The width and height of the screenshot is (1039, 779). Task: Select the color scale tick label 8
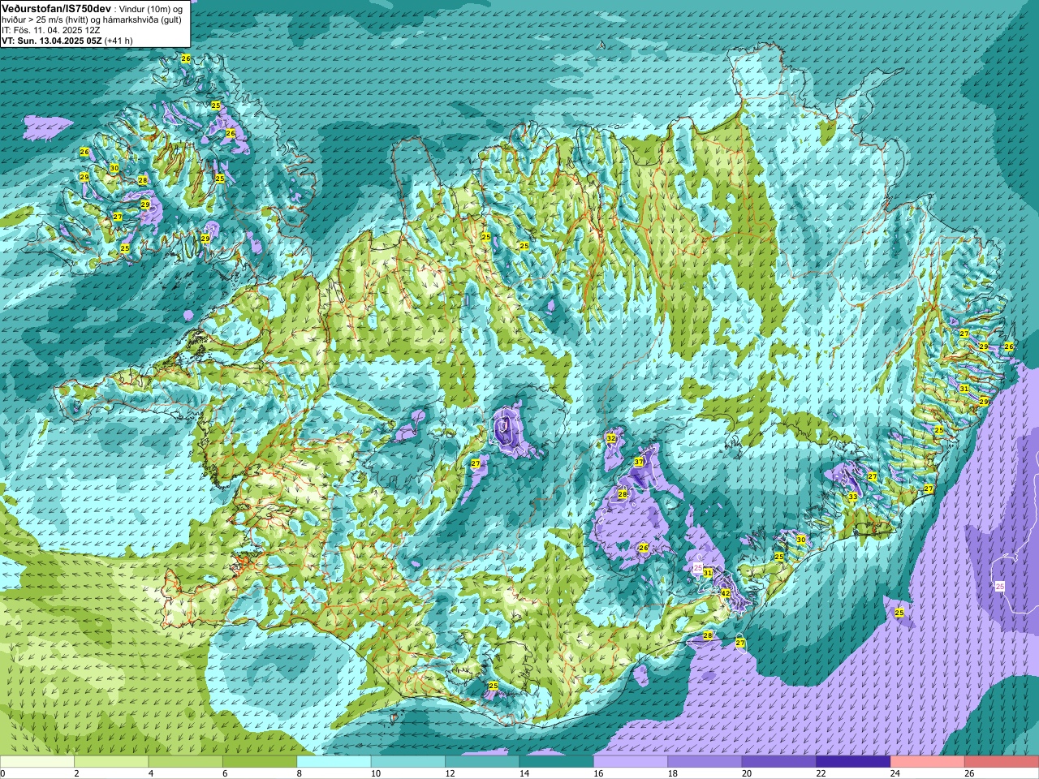click(x=300, y=773)
